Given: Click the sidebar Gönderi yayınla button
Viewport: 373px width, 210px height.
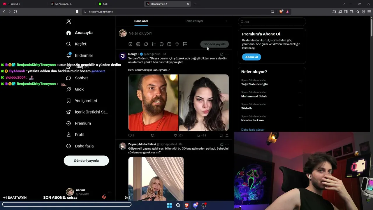Looking at the screenshot, I should click(86, 161).
